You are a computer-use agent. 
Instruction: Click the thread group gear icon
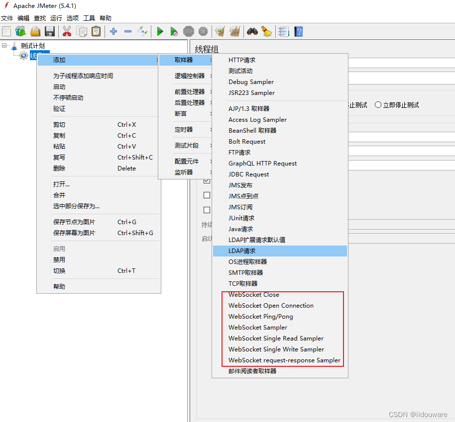tap(24, 55)
